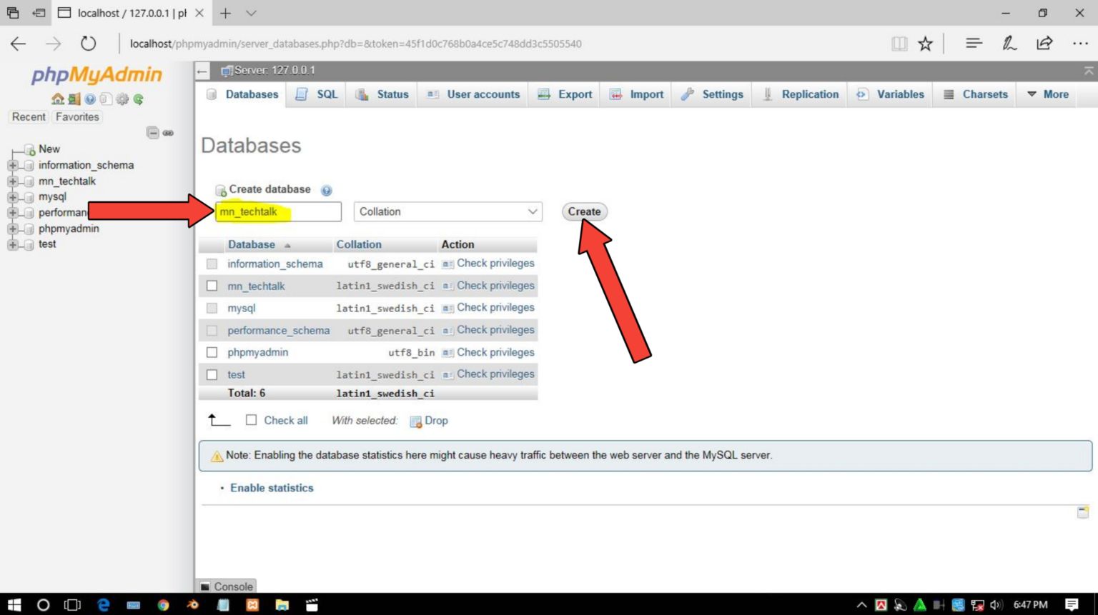This screenshot has height=615, width=1098.
Task: Tick the mn_techtalk database checkbox
Action: [212, 286]
